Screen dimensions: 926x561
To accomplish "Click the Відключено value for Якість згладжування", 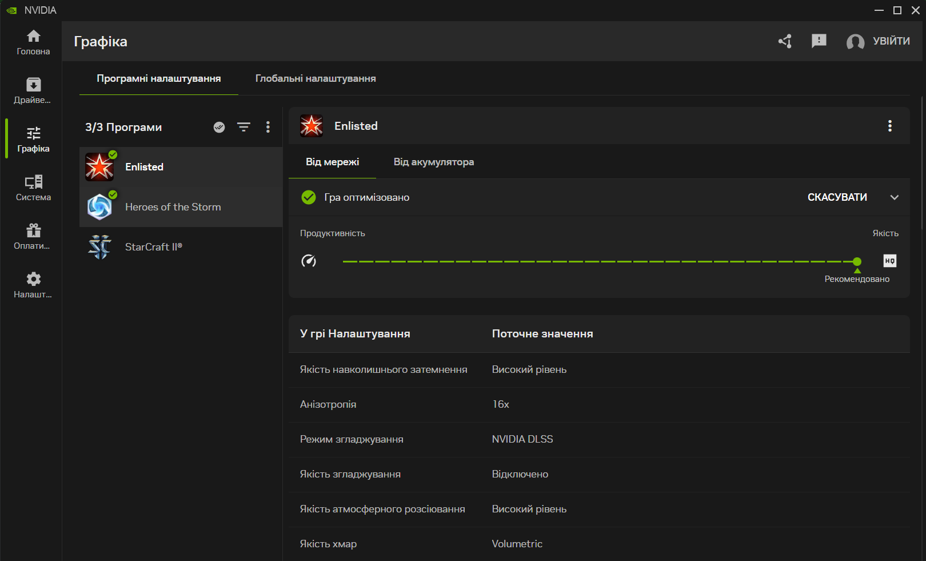I will point(520,474).
